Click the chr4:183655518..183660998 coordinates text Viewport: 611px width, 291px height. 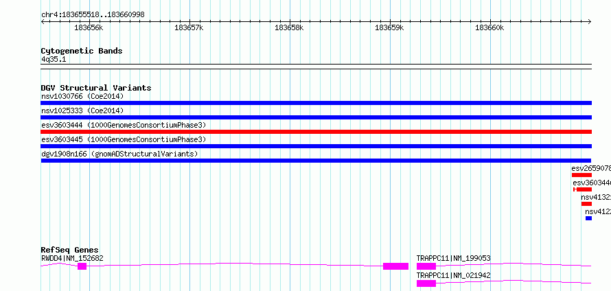pyautogui.click(x=93, y=15)
